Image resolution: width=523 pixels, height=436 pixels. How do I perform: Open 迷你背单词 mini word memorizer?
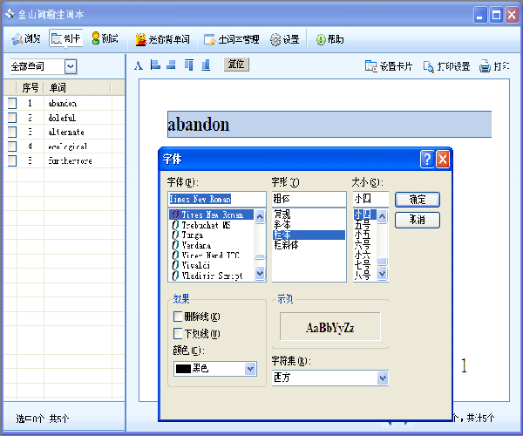162,39
